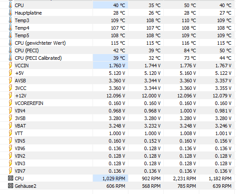Click the 109 °C Temp5 average

[x=224, y=35]
